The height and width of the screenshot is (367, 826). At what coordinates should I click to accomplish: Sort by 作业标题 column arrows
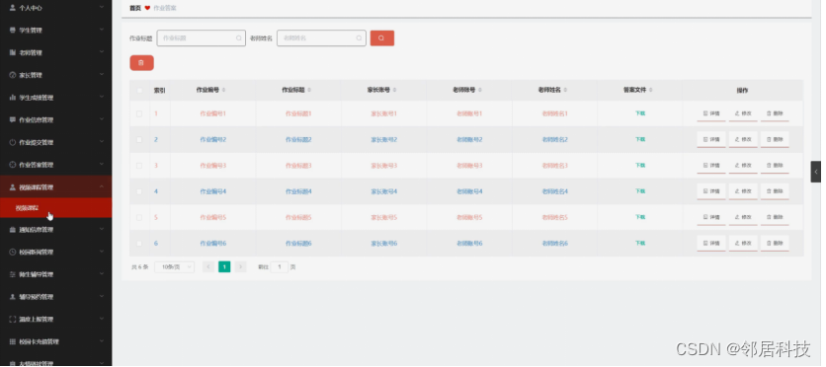coord(309,90)
